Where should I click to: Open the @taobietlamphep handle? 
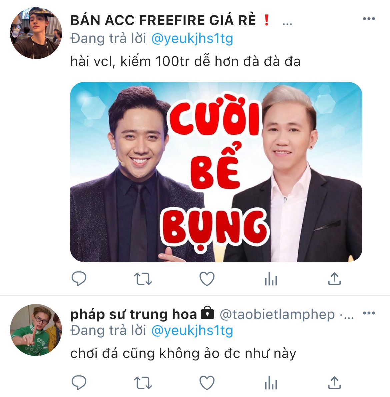[x=277, y=314]
